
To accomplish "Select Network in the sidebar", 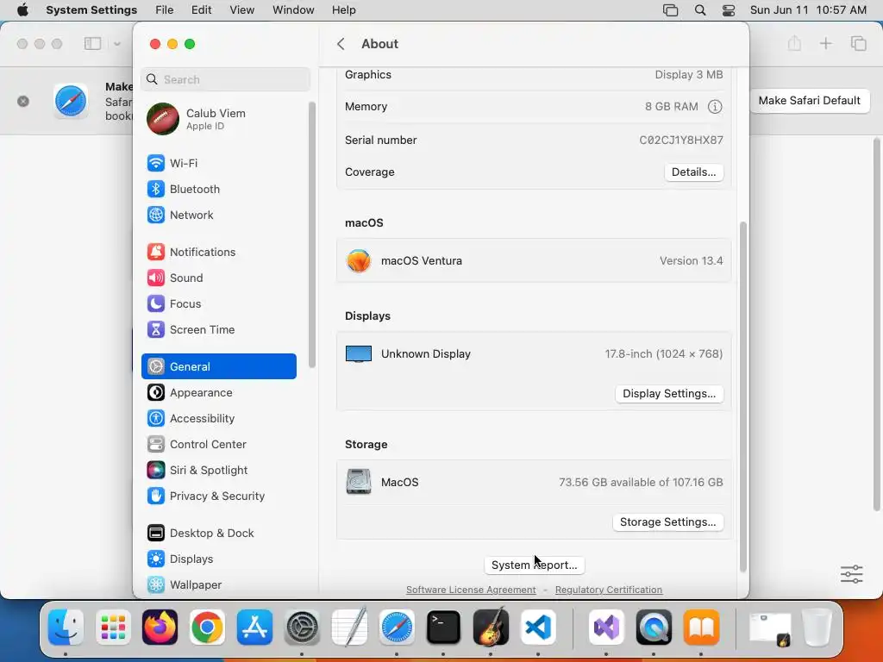I will coord(218,215).
